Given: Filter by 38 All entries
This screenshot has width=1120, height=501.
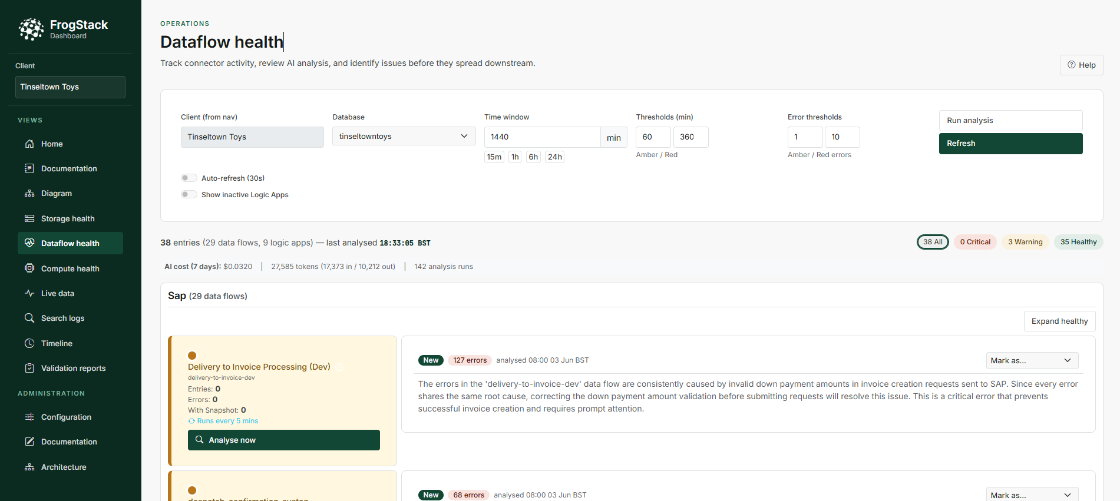Looking at the screenshot, I should coord(933,242).
